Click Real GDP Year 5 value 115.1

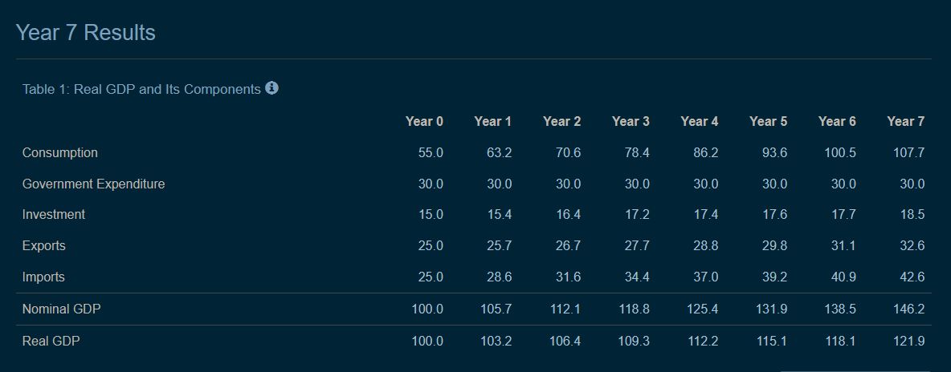coord(771,341)
